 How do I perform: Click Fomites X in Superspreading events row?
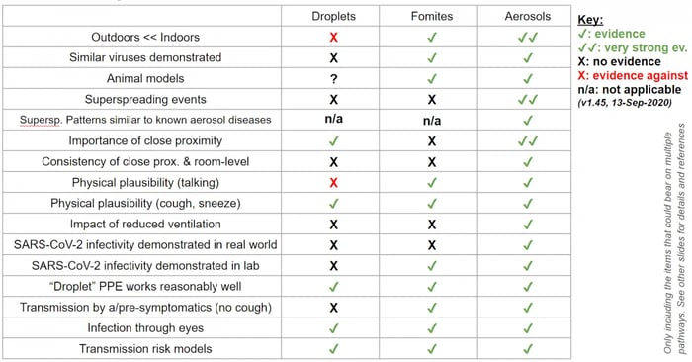coord(432,100)
